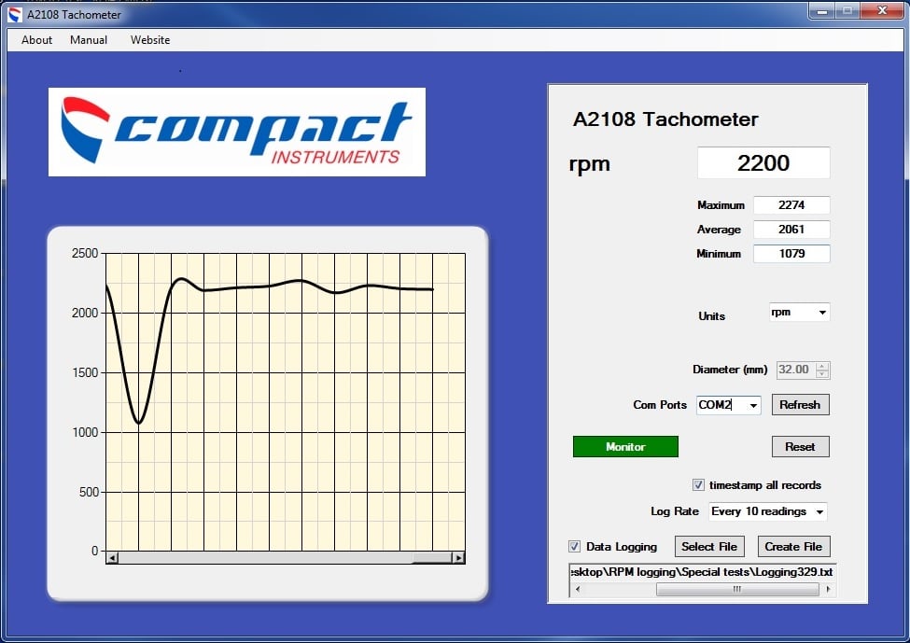Image resolution: width=910 pixels, height=643 pixels.
Task: Open the Log Rate dropdown
Action: point(768,511)
